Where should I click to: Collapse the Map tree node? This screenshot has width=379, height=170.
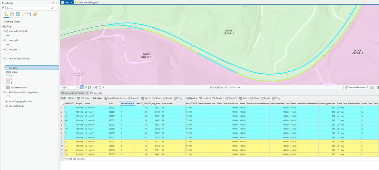click(x=2, y=27)
